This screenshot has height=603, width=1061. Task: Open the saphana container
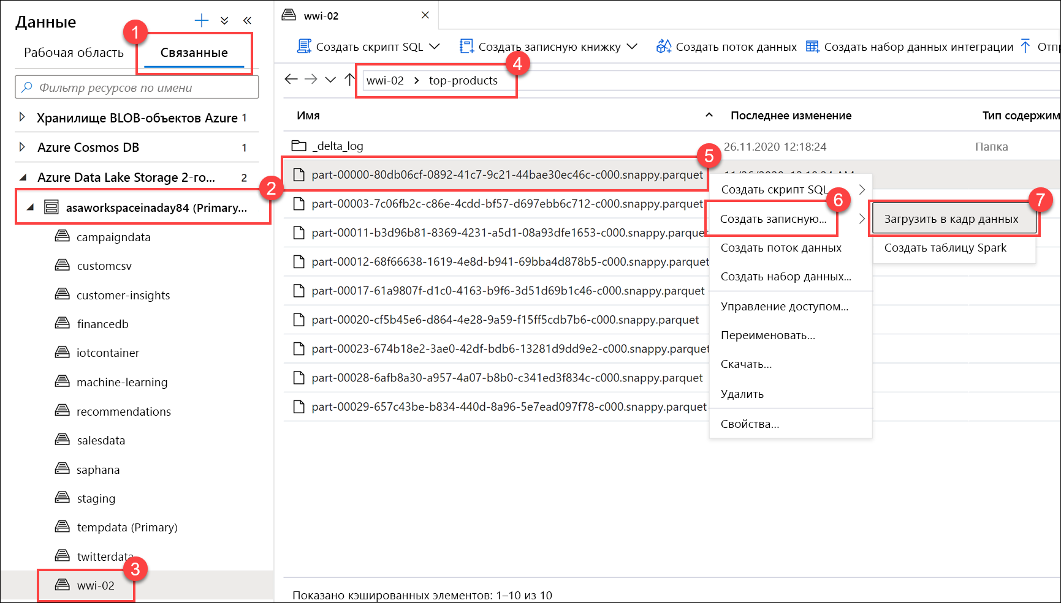point(98,470)
